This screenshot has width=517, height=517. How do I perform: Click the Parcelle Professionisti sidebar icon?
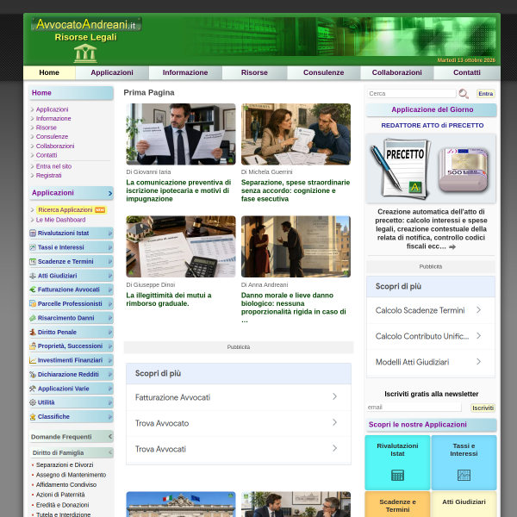(33, 303)
